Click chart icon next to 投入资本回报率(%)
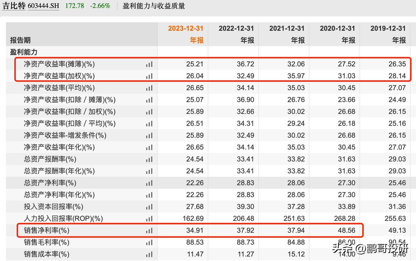Screen dimensions: 416x261 [149, 207]
